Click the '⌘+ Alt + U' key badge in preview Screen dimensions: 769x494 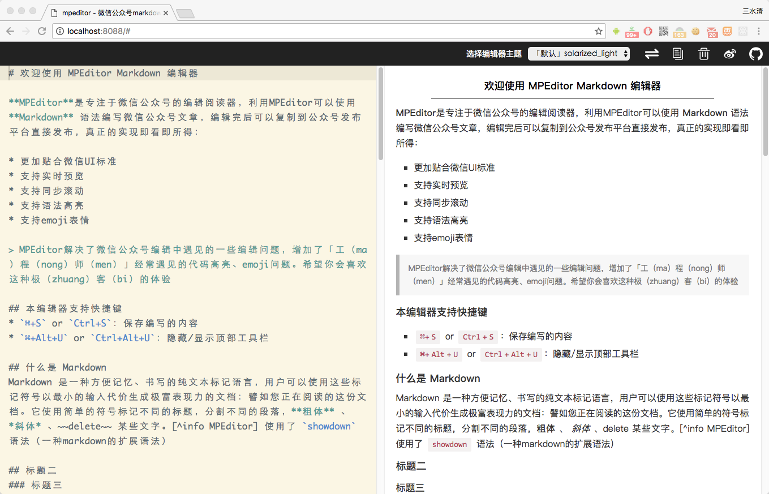439,354
